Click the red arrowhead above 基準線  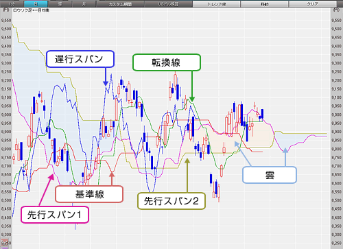112,174
